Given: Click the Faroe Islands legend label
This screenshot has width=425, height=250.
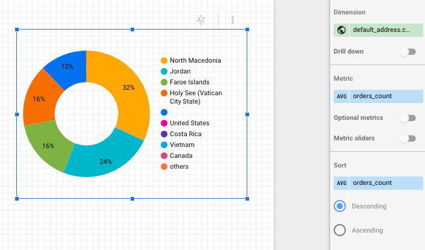Looking at the screenshot, I should (x=190, y=82).
